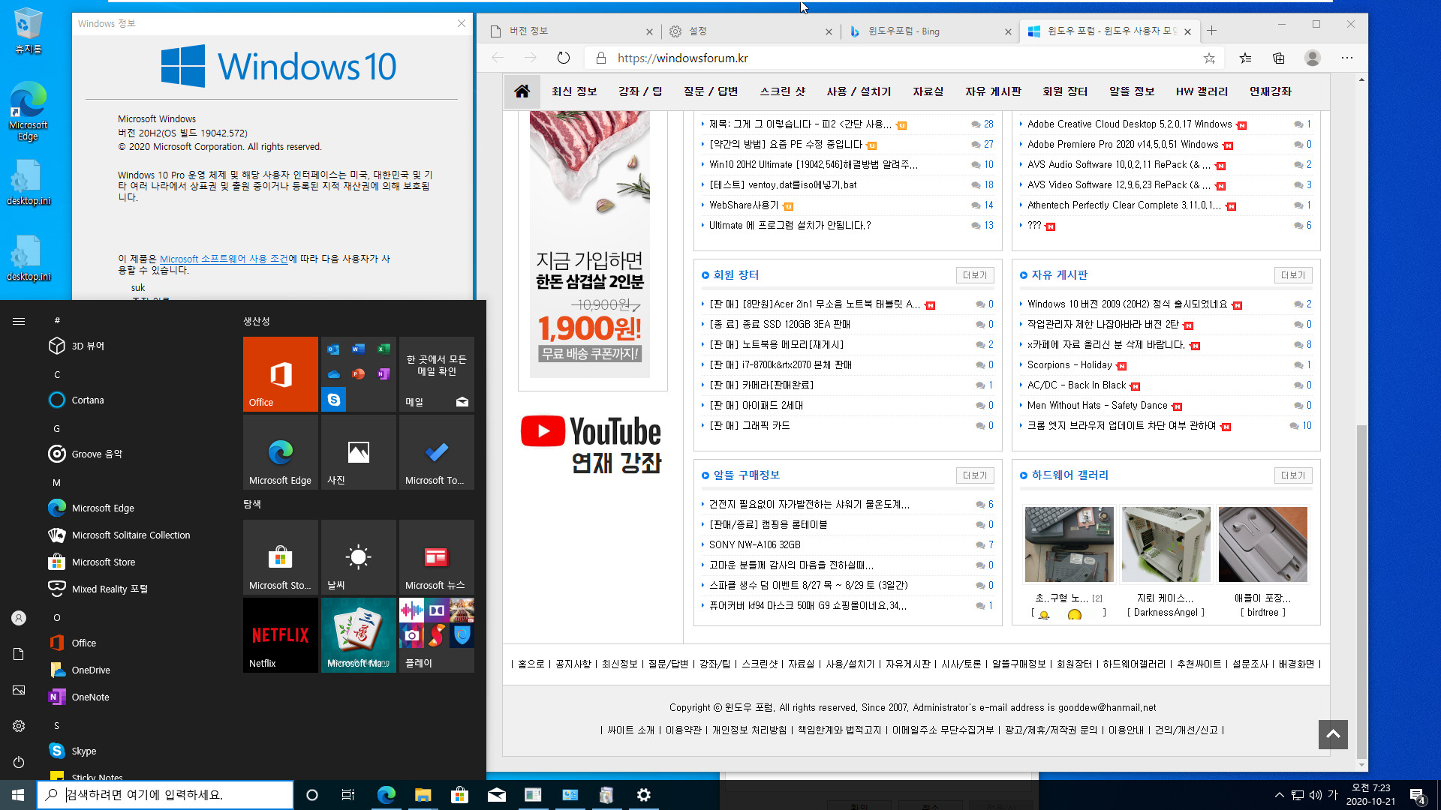1441x810 pixels.
Task: Open Adobe Premiere Pro 2020 post
Action: tap(1123, 145)
